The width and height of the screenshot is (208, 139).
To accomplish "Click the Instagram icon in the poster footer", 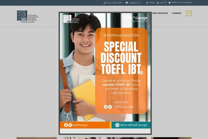I will (x=70, y=125).
